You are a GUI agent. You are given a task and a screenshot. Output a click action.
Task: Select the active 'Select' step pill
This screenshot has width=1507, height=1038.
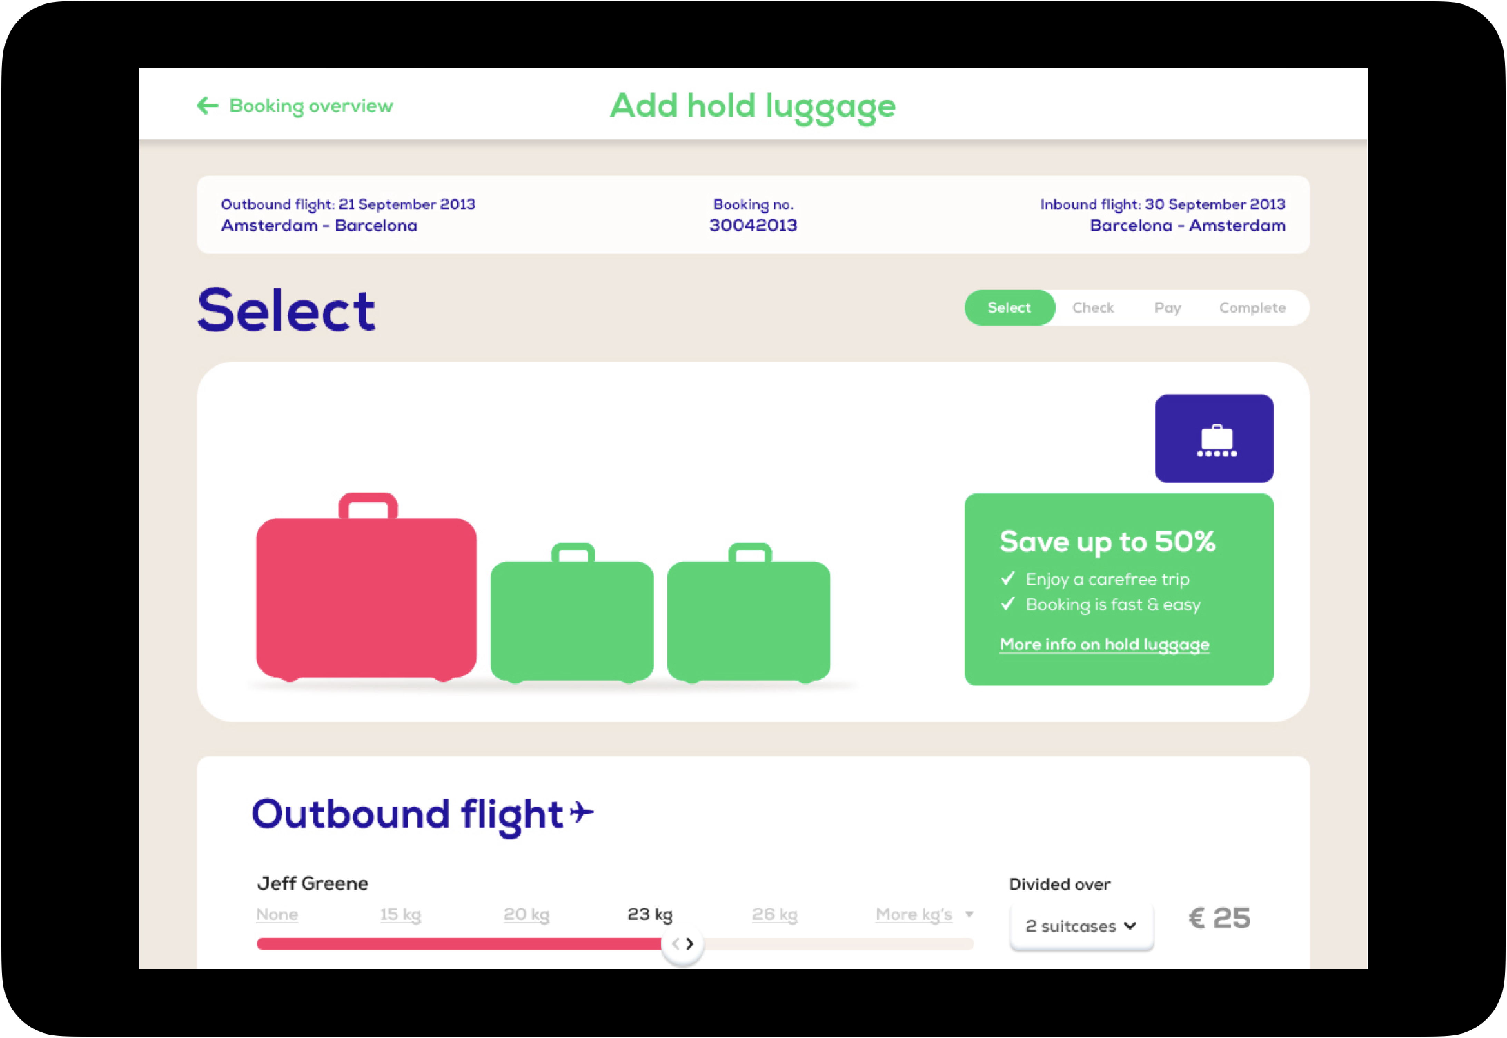1009,307
